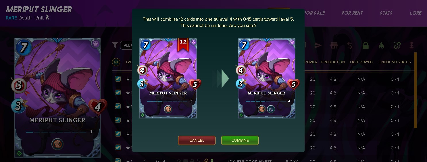Screen dimensions: 427x162
Task: Uncheck the first card row checkbox
Action: (118, 79)
